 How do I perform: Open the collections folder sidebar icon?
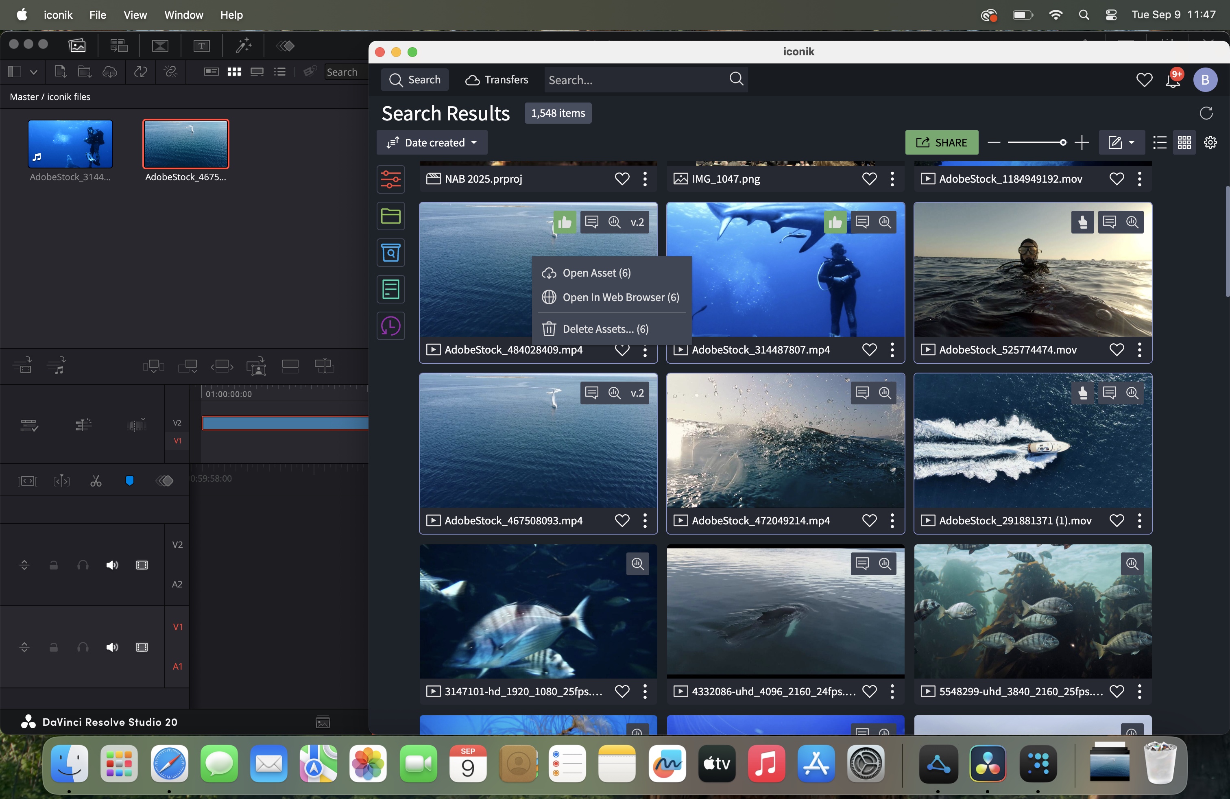click(390, 216)
